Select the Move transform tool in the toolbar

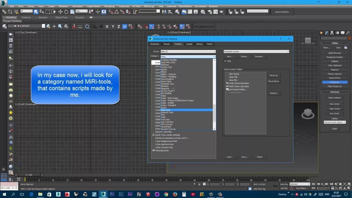pos(60,12)
